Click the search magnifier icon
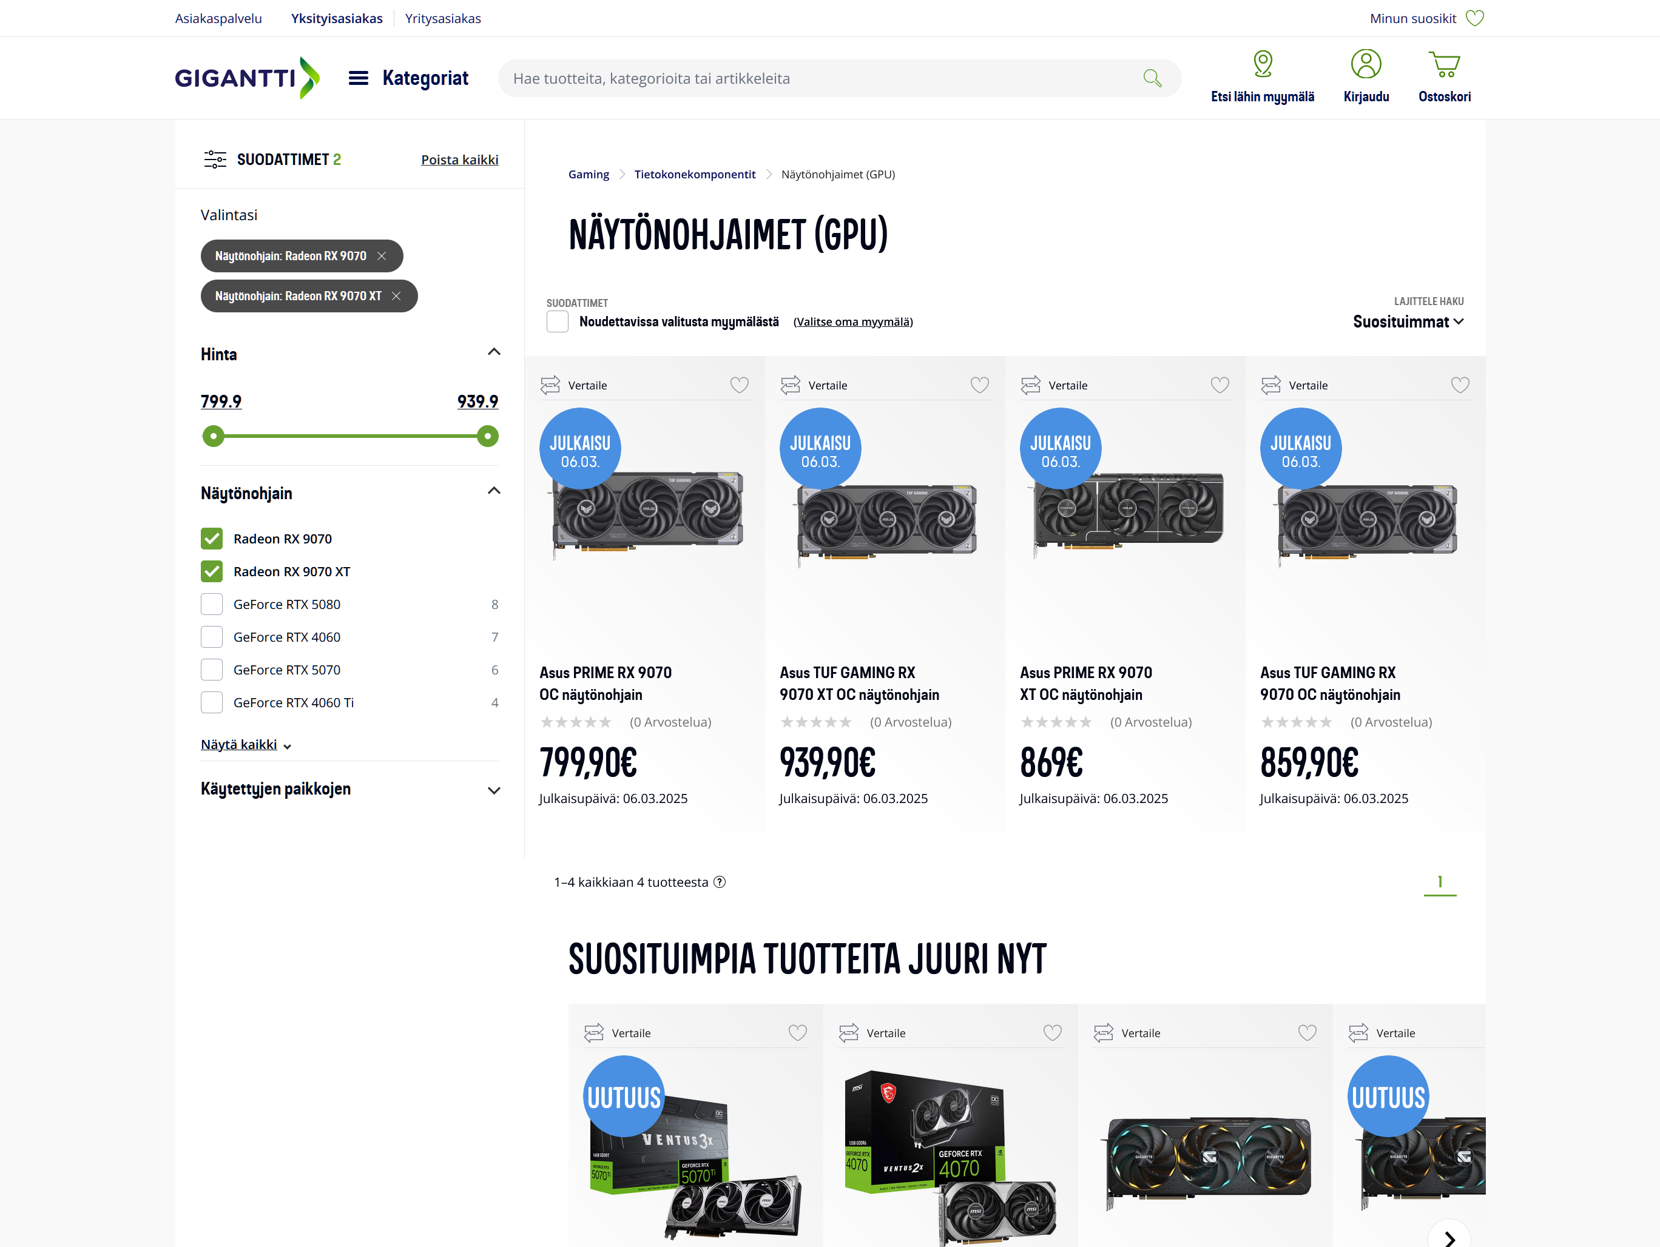Viewport: 1660px width, 1247px height. (1152, 78)
